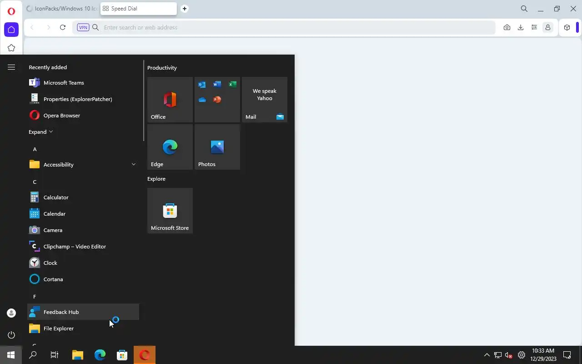Open Microsoft Teams from Recently added

(x=83, y=83)
